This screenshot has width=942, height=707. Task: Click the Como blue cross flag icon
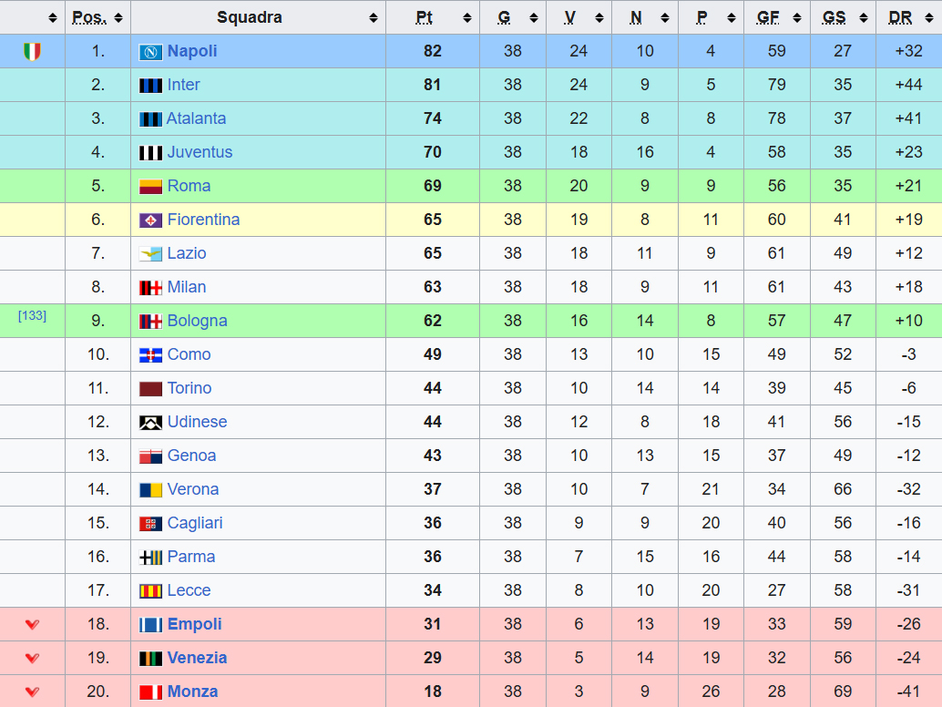click(150, 355)
